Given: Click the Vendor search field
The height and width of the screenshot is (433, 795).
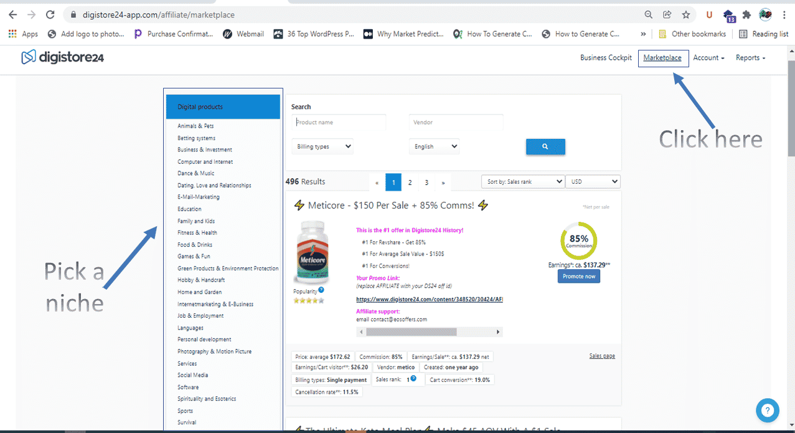Looking at the screenshot, I should click(456, 122).
